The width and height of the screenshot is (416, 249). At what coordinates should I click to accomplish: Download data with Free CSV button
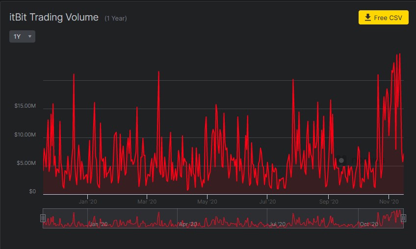(x=383, y=18)
